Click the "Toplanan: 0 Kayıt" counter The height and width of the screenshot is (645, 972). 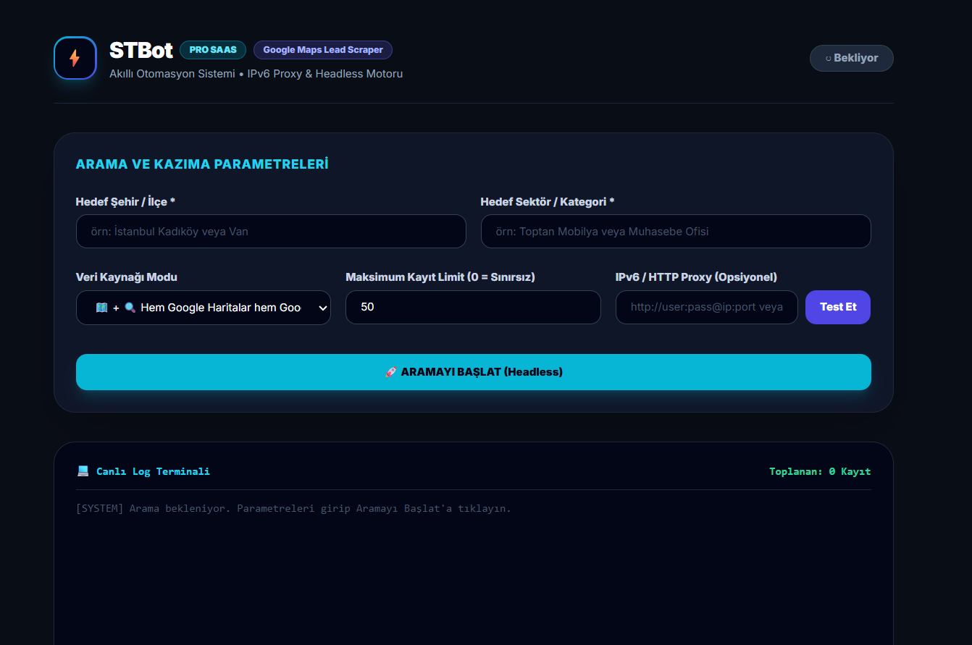tap(820, 471)
